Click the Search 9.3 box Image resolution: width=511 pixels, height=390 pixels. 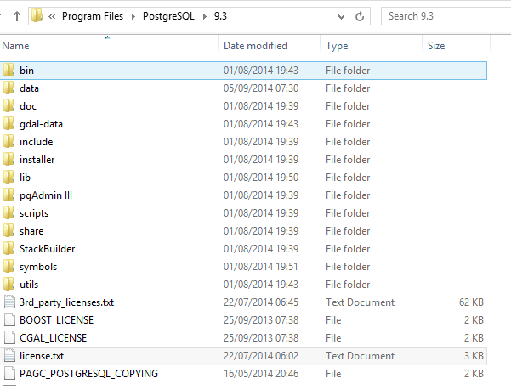tap(446, 16)
